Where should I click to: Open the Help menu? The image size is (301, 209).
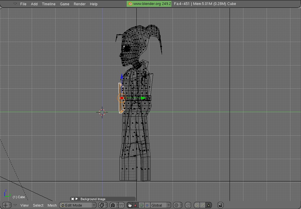click(x=94, y=4)
